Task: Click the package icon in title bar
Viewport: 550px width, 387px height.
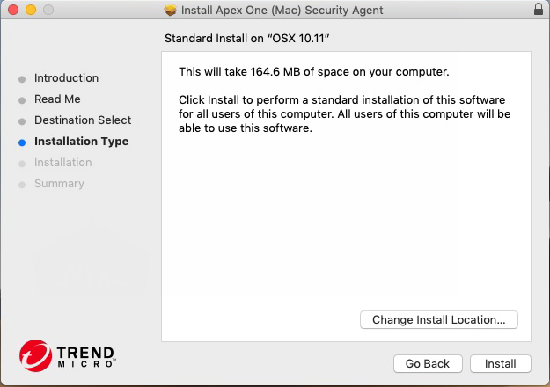Action: [x=171, y=11]
